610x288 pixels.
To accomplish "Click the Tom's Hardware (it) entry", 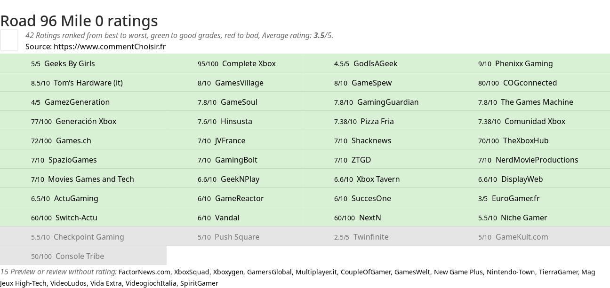I will (x=88, y=83).
